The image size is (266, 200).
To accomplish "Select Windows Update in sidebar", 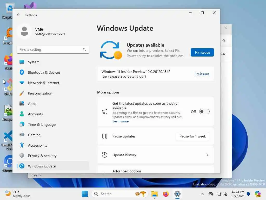I will (x=53, y=166).
